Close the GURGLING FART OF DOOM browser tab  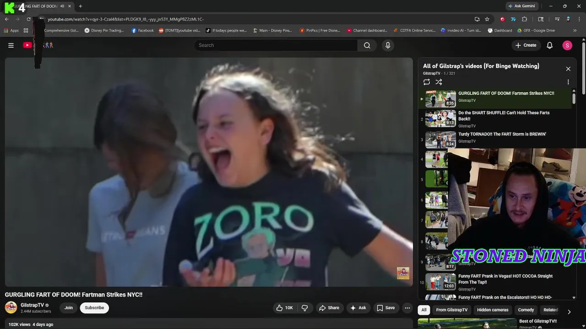pyautogui.click(x=70, y=6)
